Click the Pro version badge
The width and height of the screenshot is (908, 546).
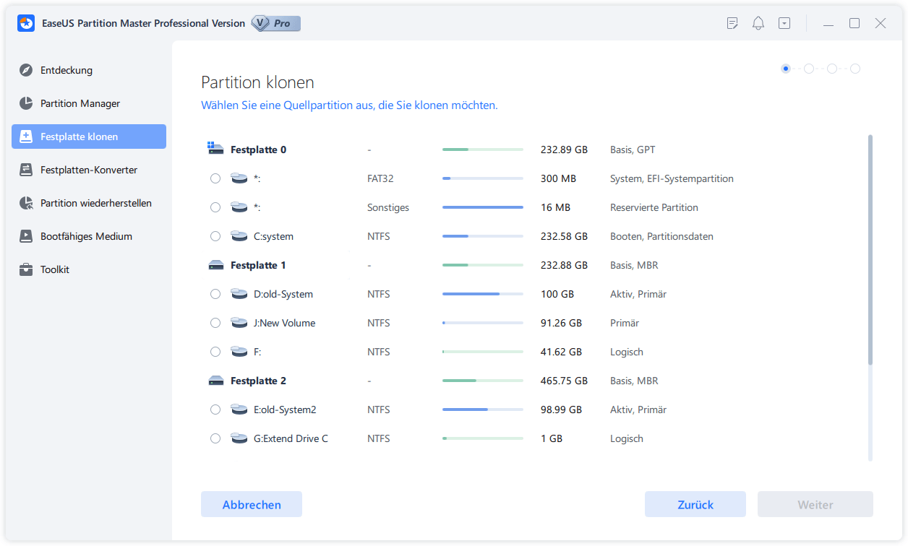275,23
